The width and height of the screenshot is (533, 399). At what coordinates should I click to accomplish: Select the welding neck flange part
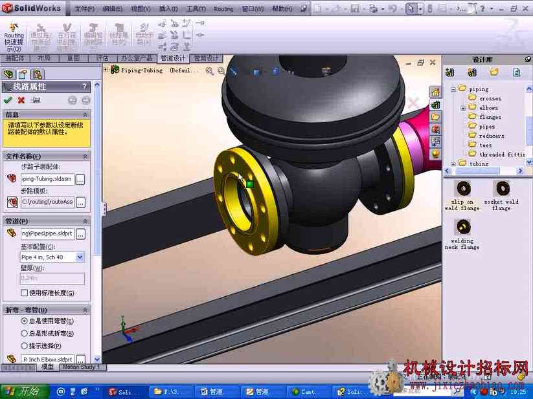(x=462, y=234)
